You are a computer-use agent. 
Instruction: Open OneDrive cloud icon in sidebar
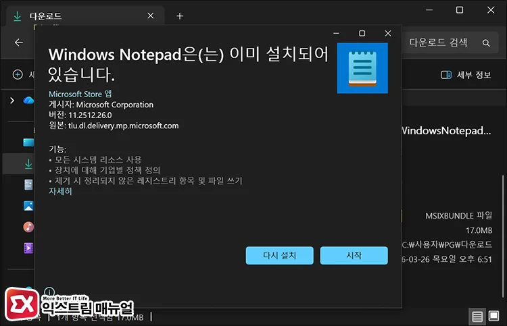coord(28,101)
